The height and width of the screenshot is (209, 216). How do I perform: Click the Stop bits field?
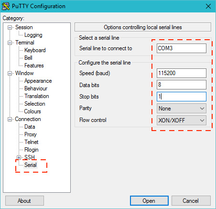(x=182, y=97)
